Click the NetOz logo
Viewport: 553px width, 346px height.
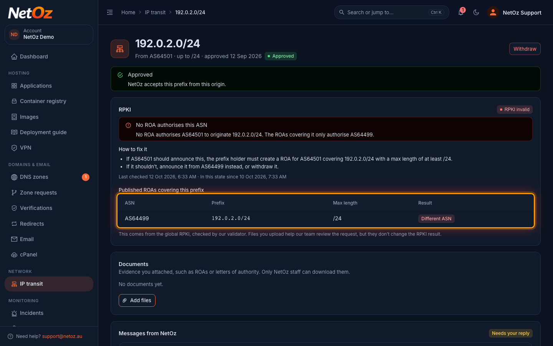30,13
